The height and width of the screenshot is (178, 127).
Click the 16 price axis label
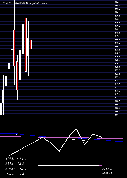coord(116,12)
